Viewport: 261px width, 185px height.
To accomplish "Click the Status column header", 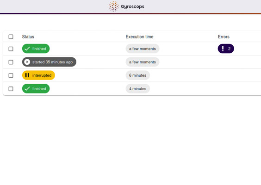I will (28, 37).
